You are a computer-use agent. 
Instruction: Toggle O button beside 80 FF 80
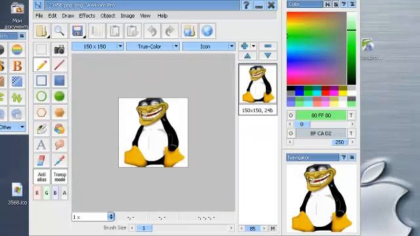291,115
